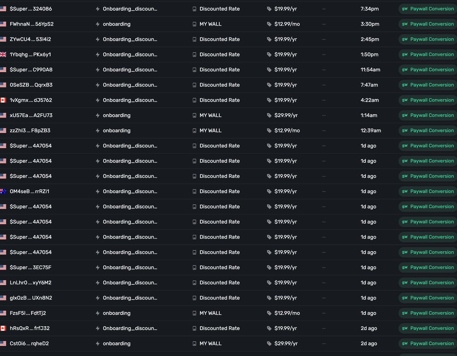Open the Paywall Conversion badge in the OM4seB…rrRZi1 row
This screenshot has height=356, width=457.
(428, 192)
